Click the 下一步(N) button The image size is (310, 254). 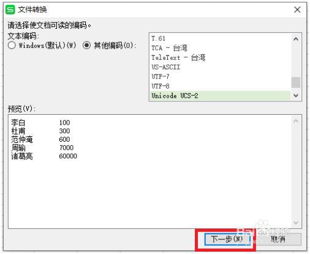227,239
